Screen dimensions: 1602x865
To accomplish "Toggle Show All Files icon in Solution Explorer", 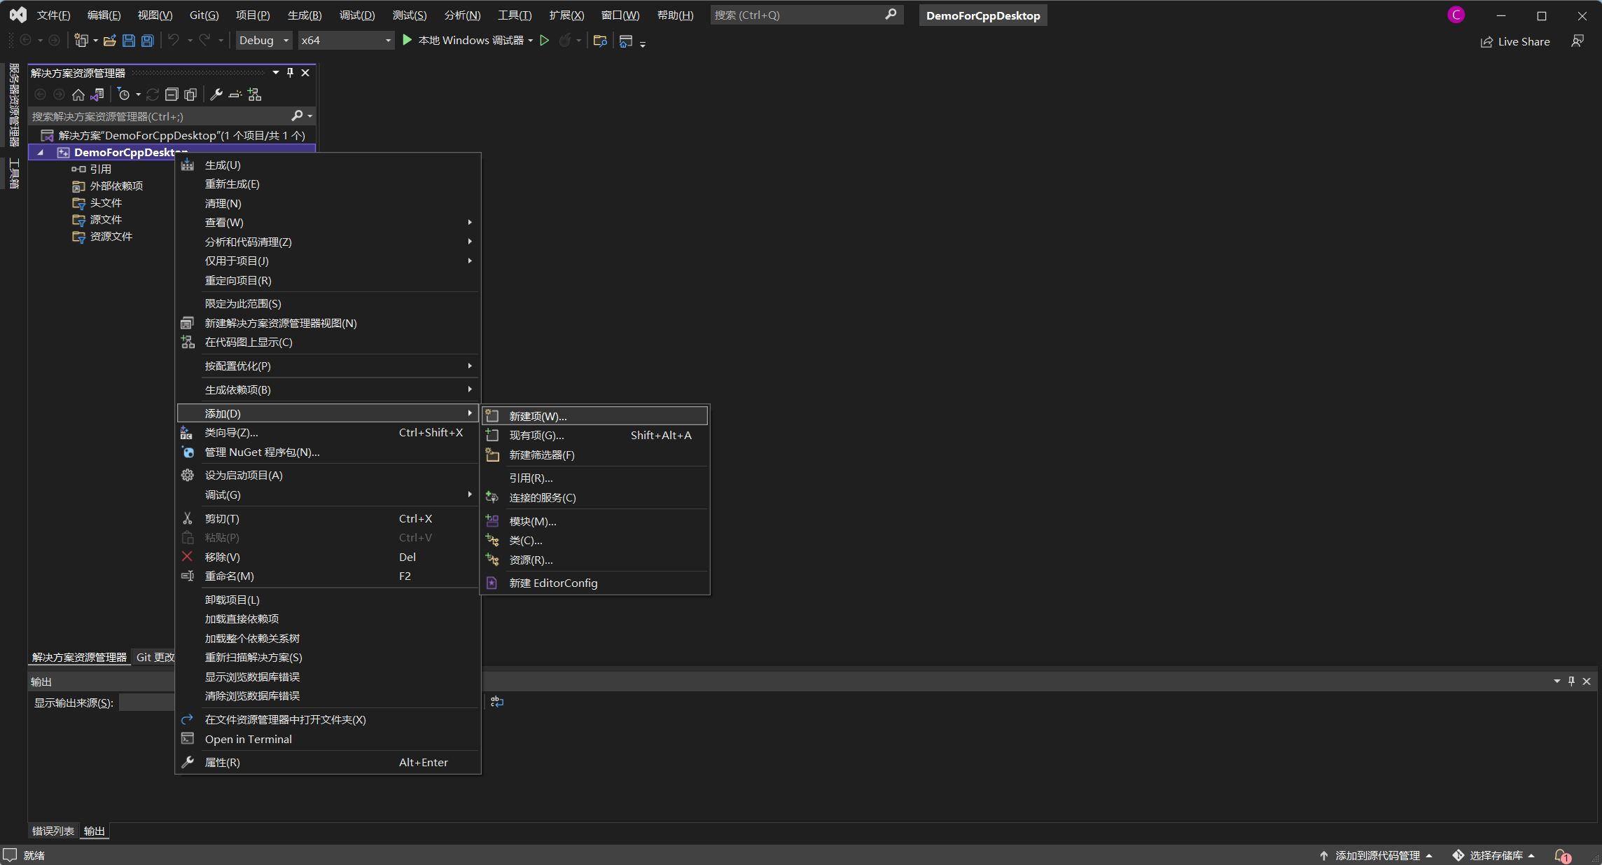I will [x=190, y=95].
